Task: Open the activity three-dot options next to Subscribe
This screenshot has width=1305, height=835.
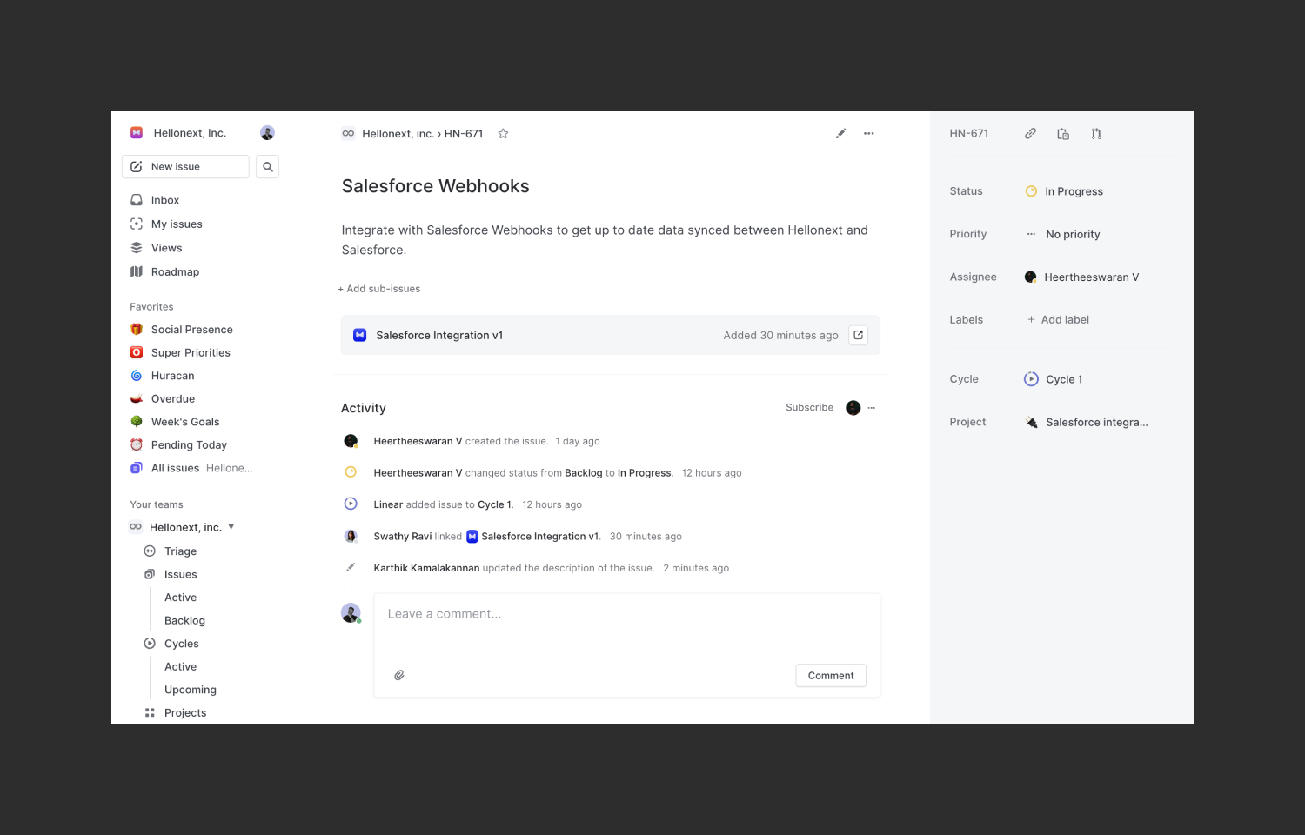Action: click(872, 408)
